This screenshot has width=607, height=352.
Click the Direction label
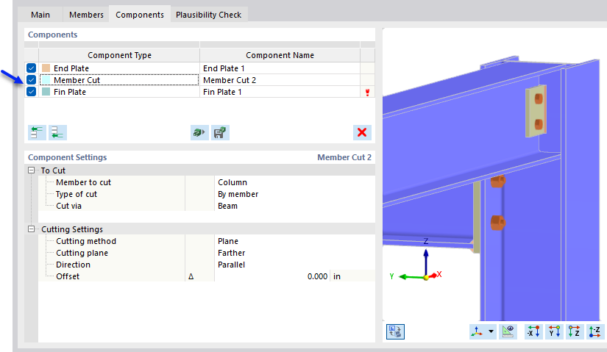73,265
